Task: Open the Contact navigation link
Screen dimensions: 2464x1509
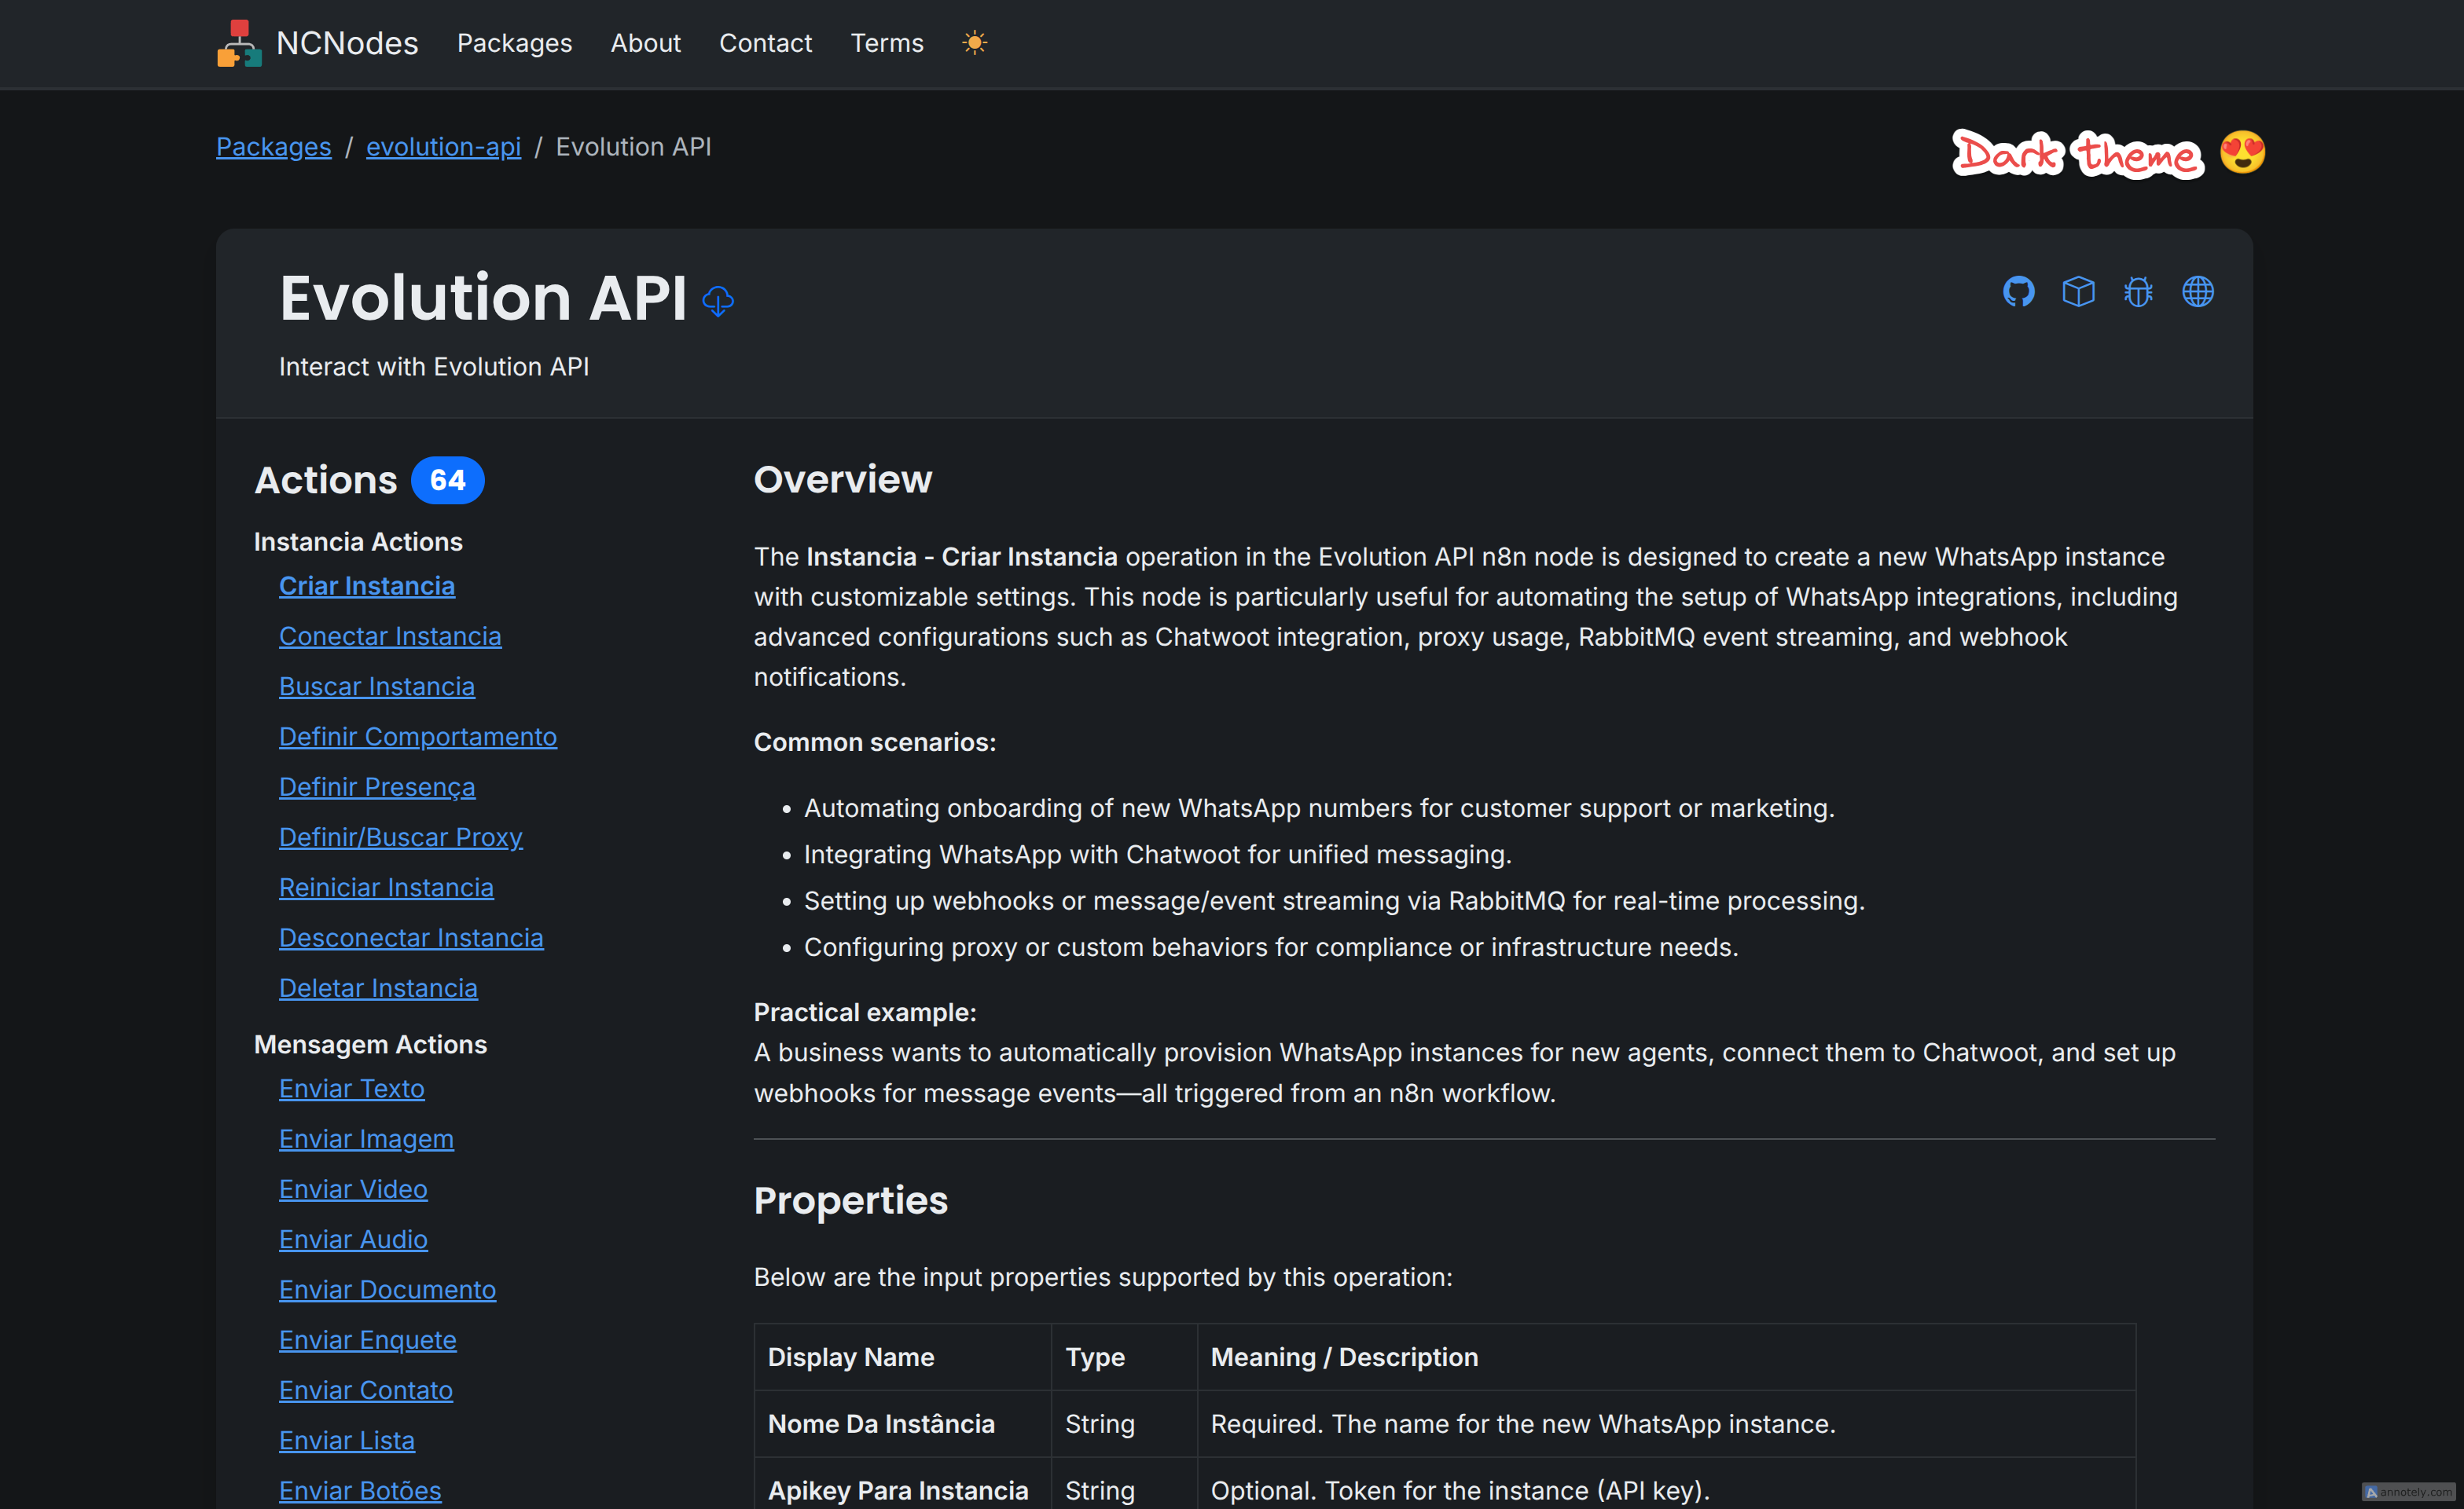Action: (x=765, y=43)
